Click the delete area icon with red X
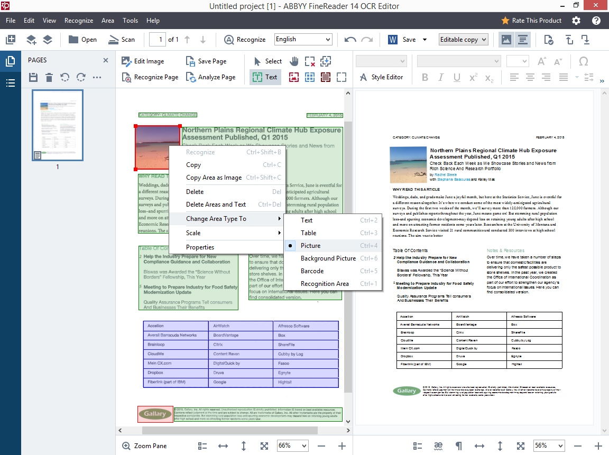This screenshot has height=455, width=609. click(310, 61)
